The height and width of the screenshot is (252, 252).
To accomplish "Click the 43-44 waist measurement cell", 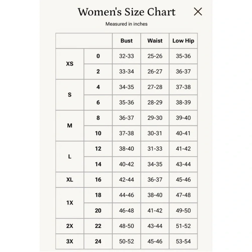I will coord(155,226).
